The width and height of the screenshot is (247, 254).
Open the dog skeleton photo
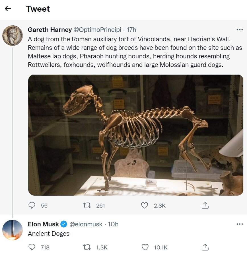136,135
